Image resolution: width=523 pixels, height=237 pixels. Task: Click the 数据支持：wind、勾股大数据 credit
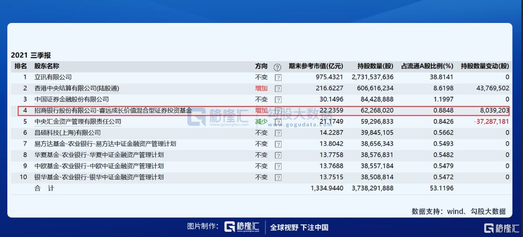coord(459,211)
